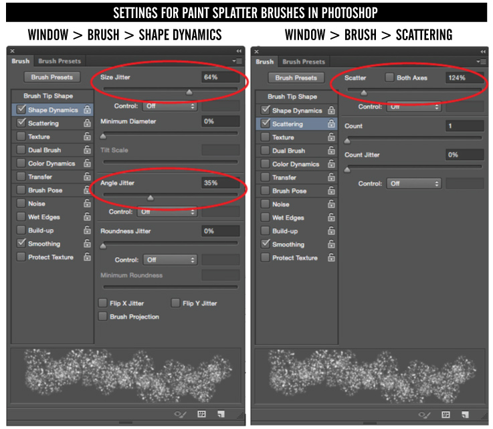Toggle lock icon beside Texture in right panel

[331, 137]
